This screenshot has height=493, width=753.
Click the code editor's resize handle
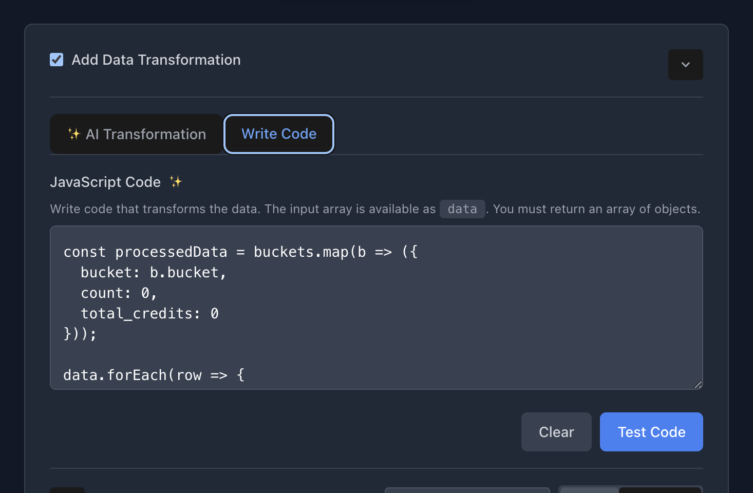[698, 385]
